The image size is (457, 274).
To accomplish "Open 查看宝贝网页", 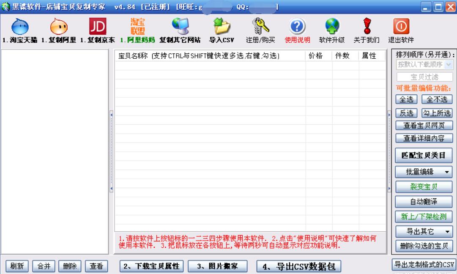I will point(424,125).
